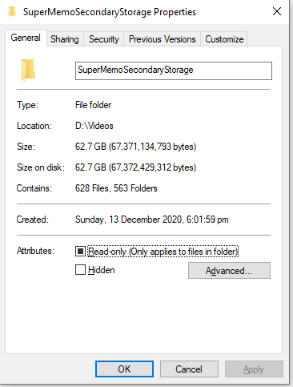The height and width of the screenshot is (387, 293).
Task: Click the greyed-out Apply button
Action: (x=254, y=369)
